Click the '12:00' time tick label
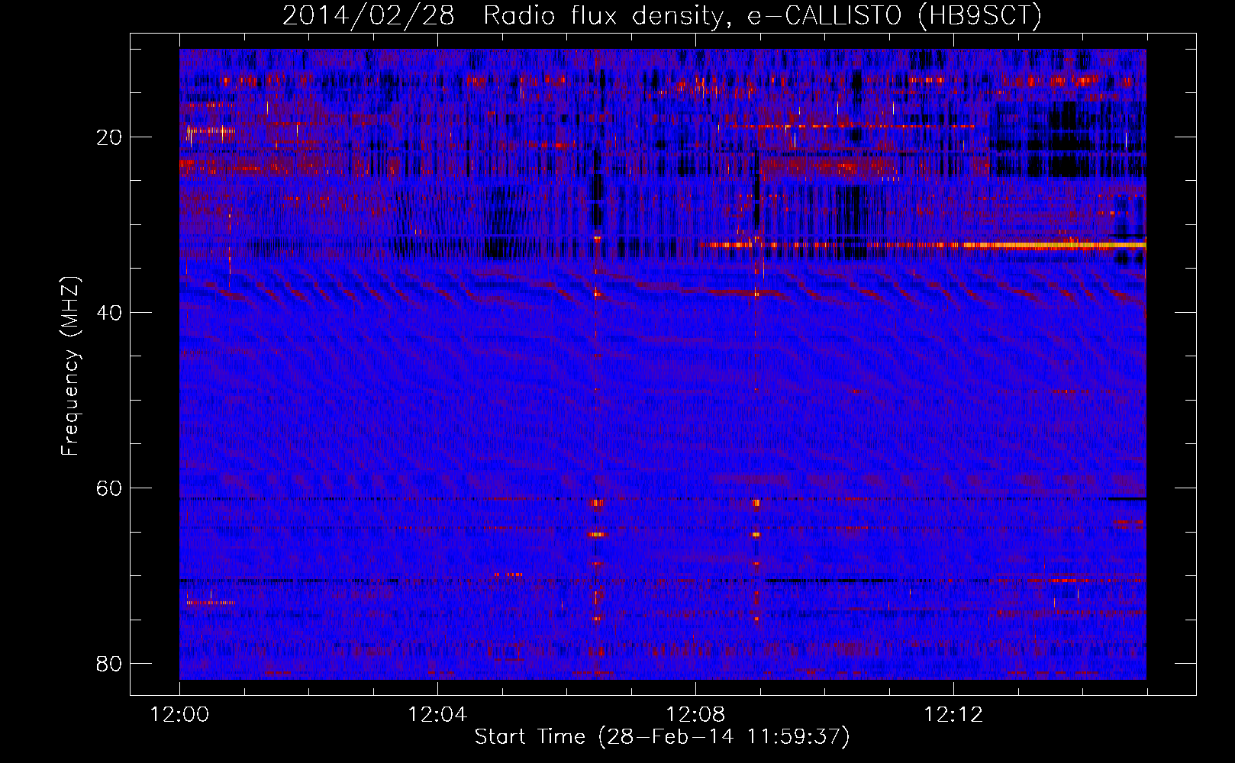 pyautogui.click(x=179, y=715)
